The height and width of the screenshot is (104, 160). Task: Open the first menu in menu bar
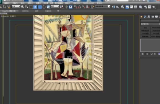(x=7, y=3)
